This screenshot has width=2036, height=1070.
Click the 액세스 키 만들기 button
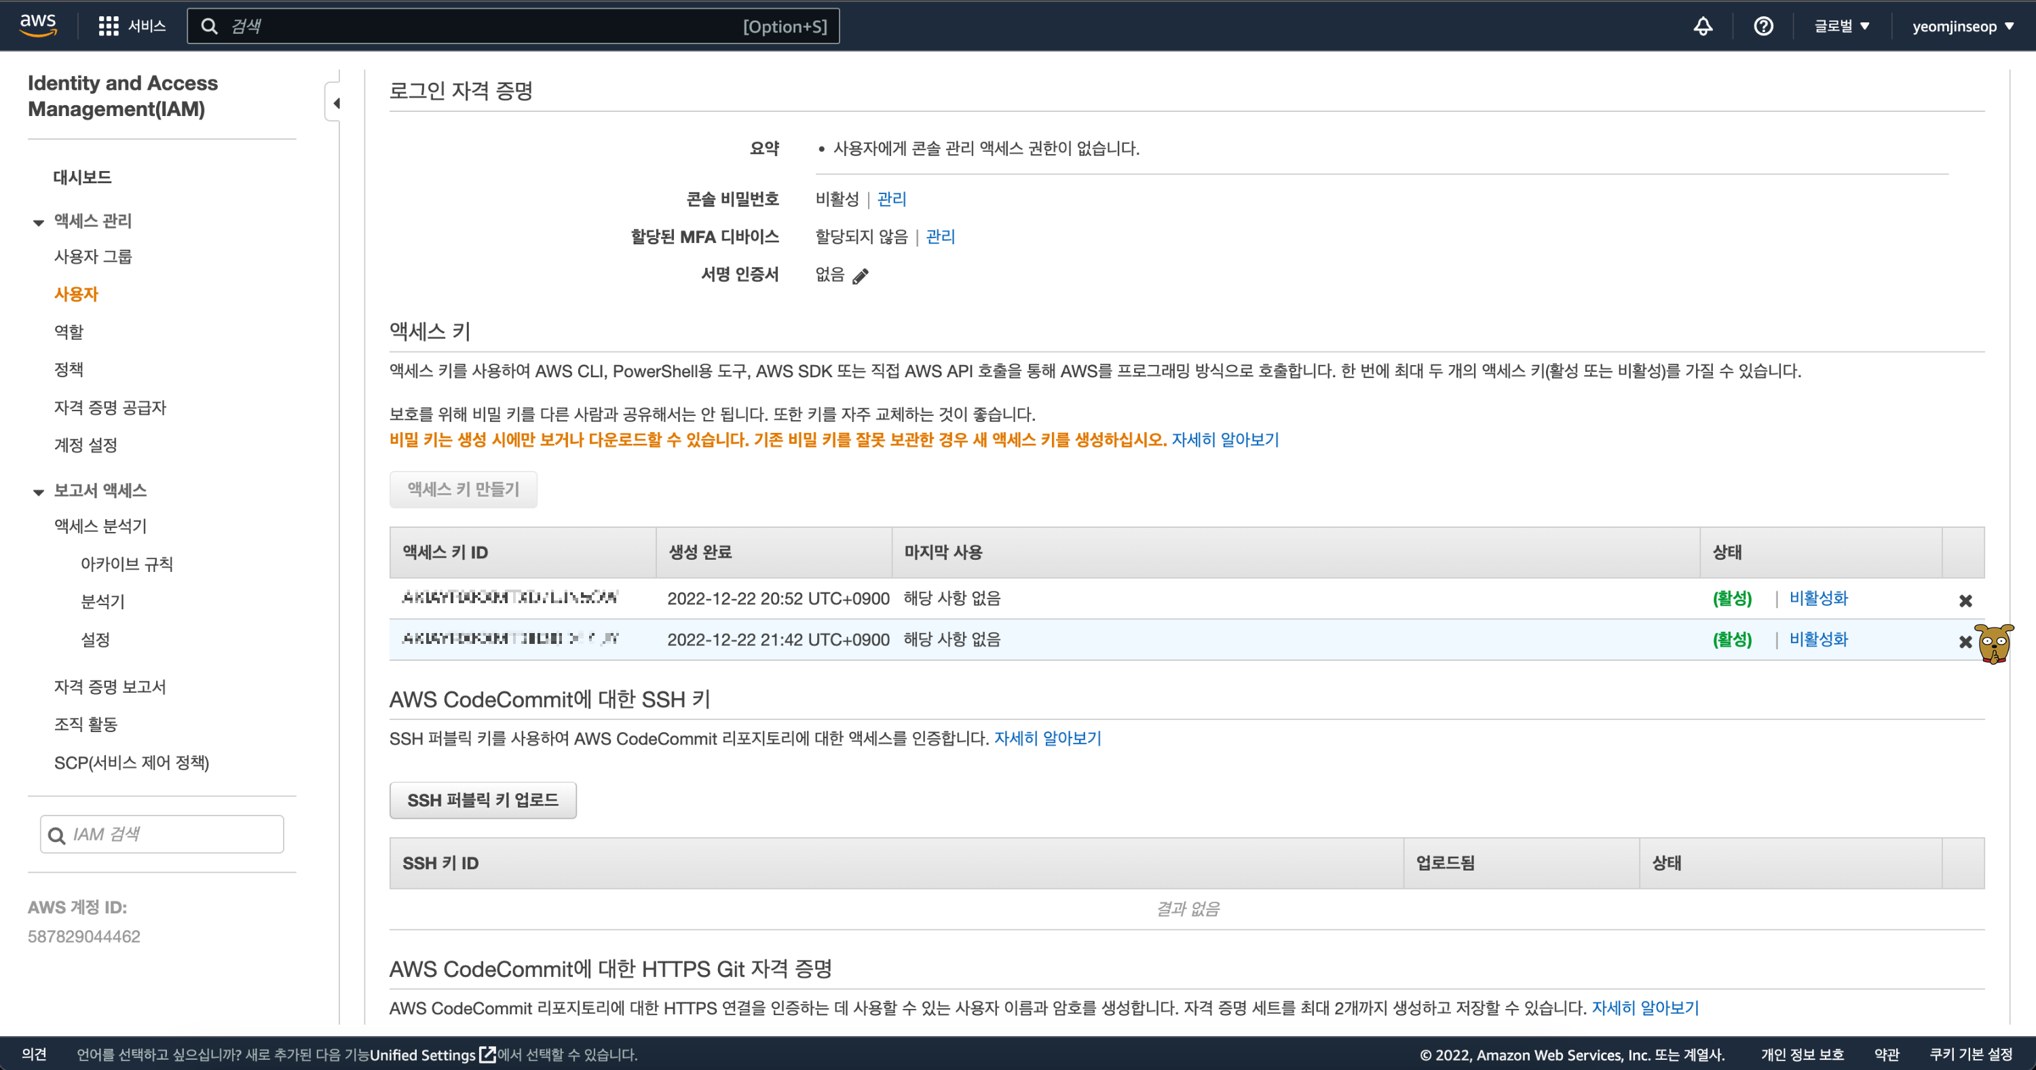click(463, 489)
